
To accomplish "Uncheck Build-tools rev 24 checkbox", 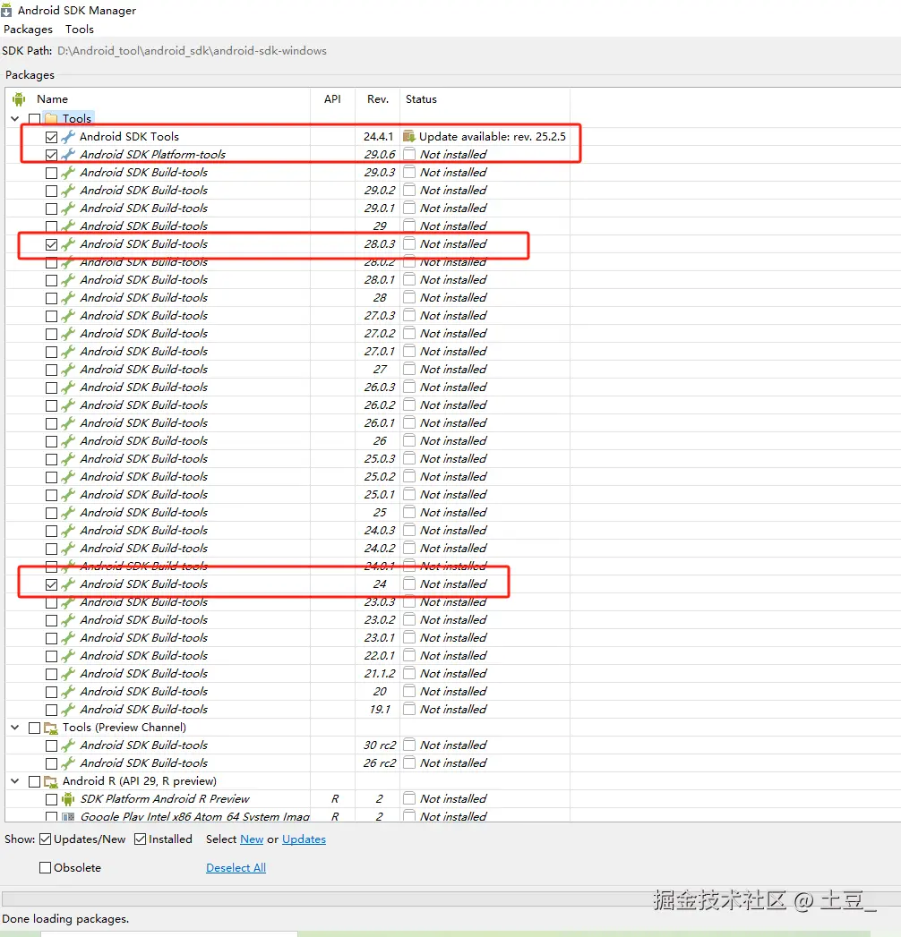I will tap(51, 584).
